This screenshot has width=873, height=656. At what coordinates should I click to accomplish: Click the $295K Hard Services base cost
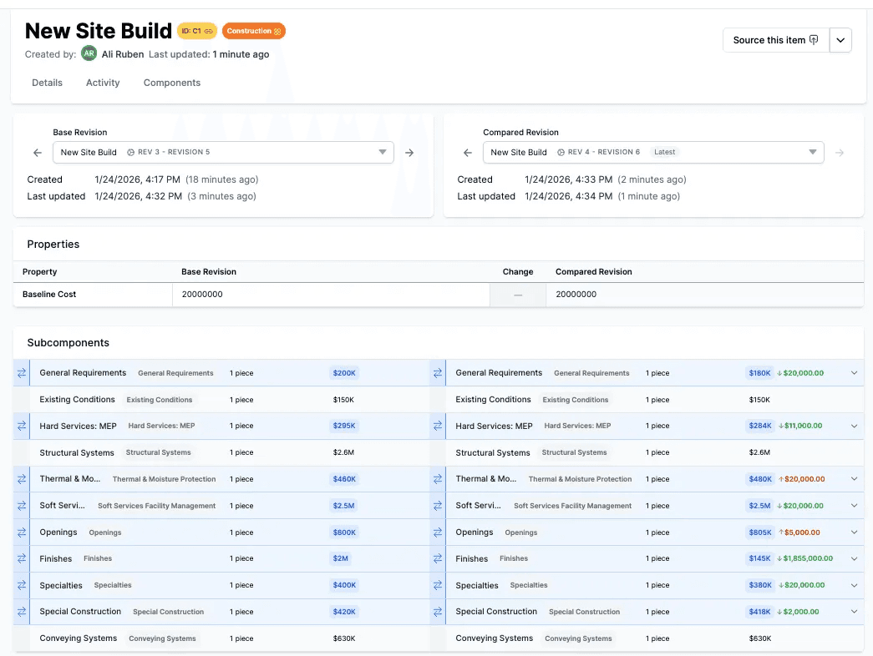pyautogui.click(x=344, y=426)
